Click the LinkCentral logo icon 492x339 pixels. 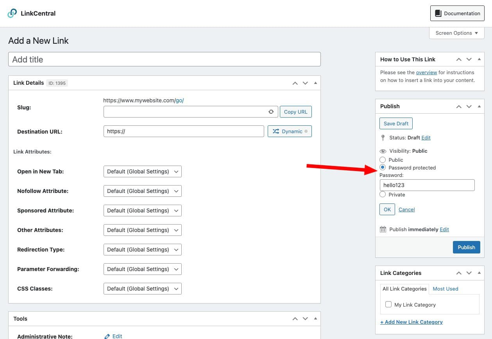(12, 13)
